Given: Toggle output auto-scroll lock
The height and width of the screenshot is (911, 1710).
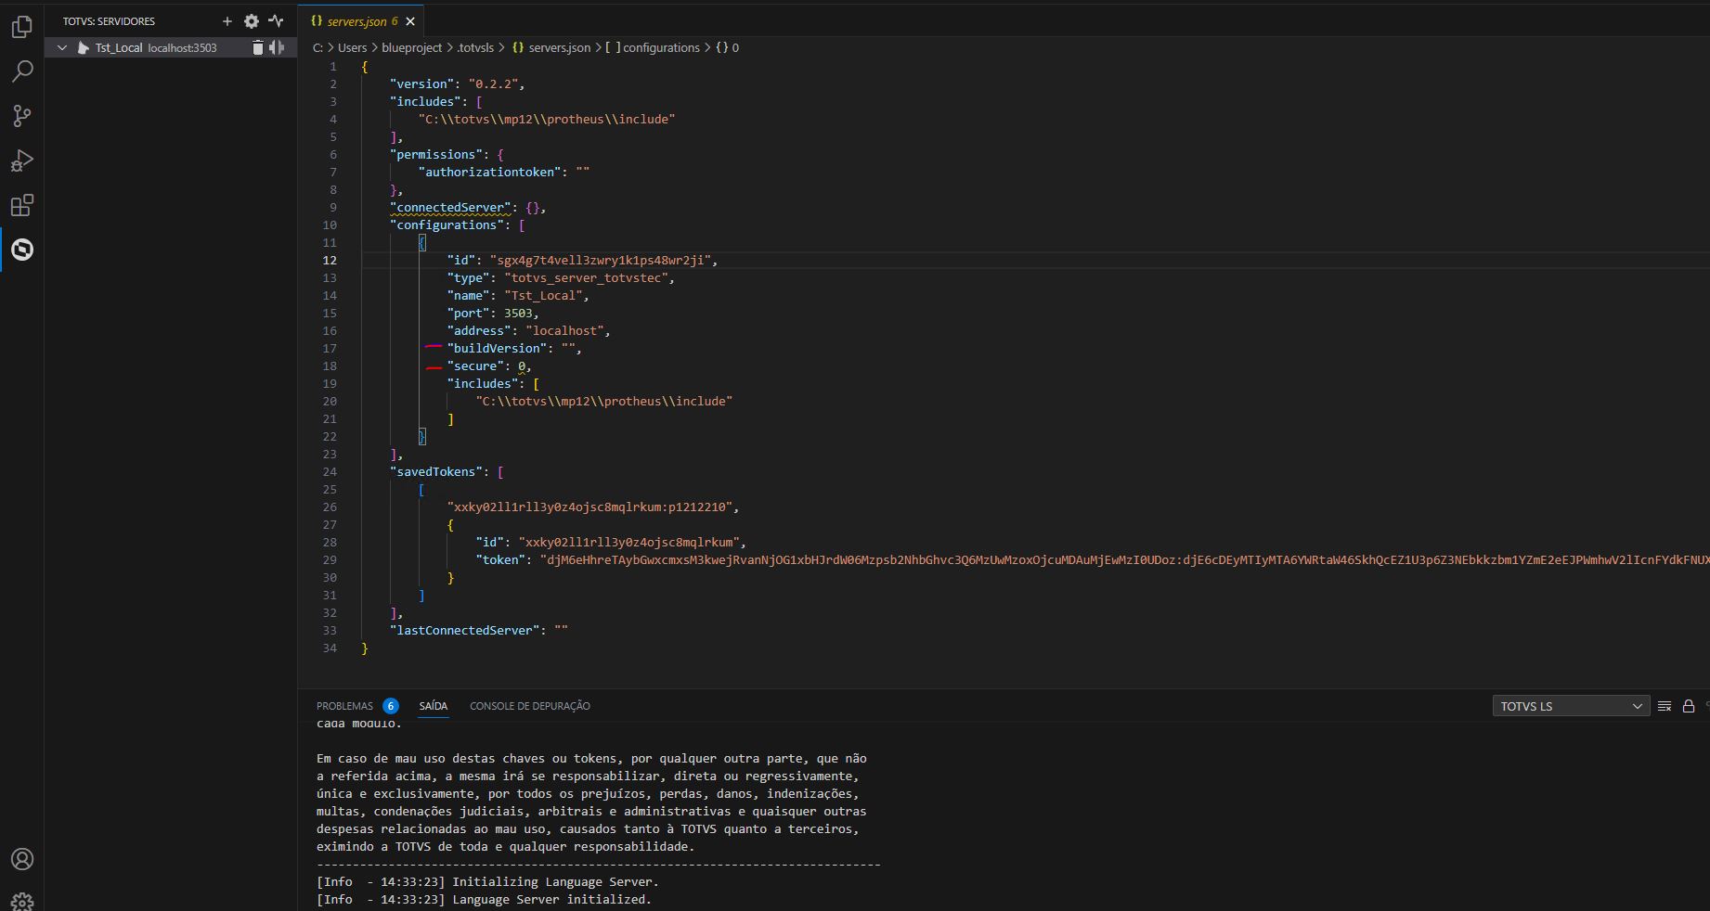Looking at the screenshot, I should [x=1689, y=706].
